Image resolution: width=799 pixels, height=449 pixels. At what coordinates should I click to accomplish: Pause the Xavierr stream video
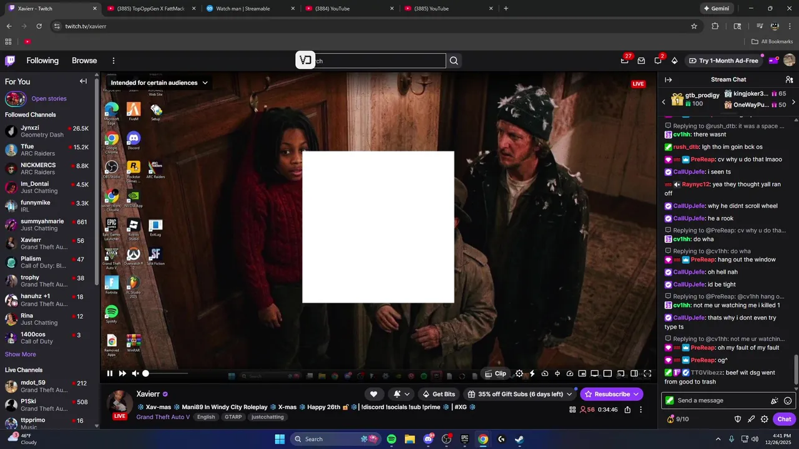click(110, 374)
